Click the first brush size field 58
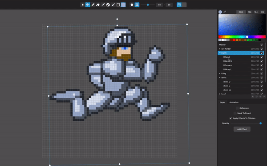Screen dimensions: 267x166 tap(159, 5)
